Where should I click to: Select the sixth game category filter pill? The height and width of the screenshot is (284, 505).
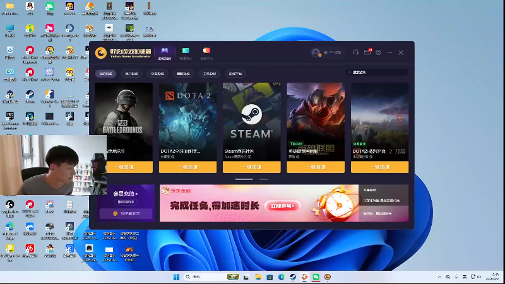(235, 74)
